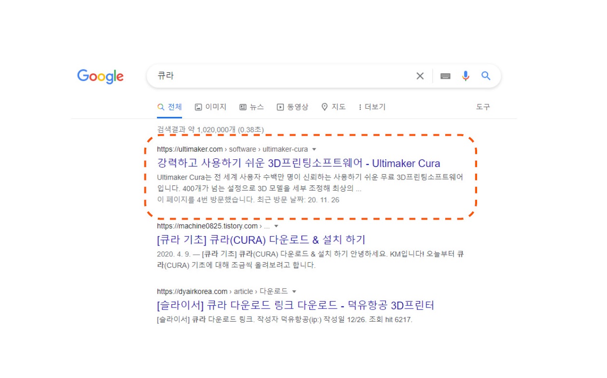Submit search with the magnifying glass icon
Viewport: 607px width, 378px height.
point(486,76)
